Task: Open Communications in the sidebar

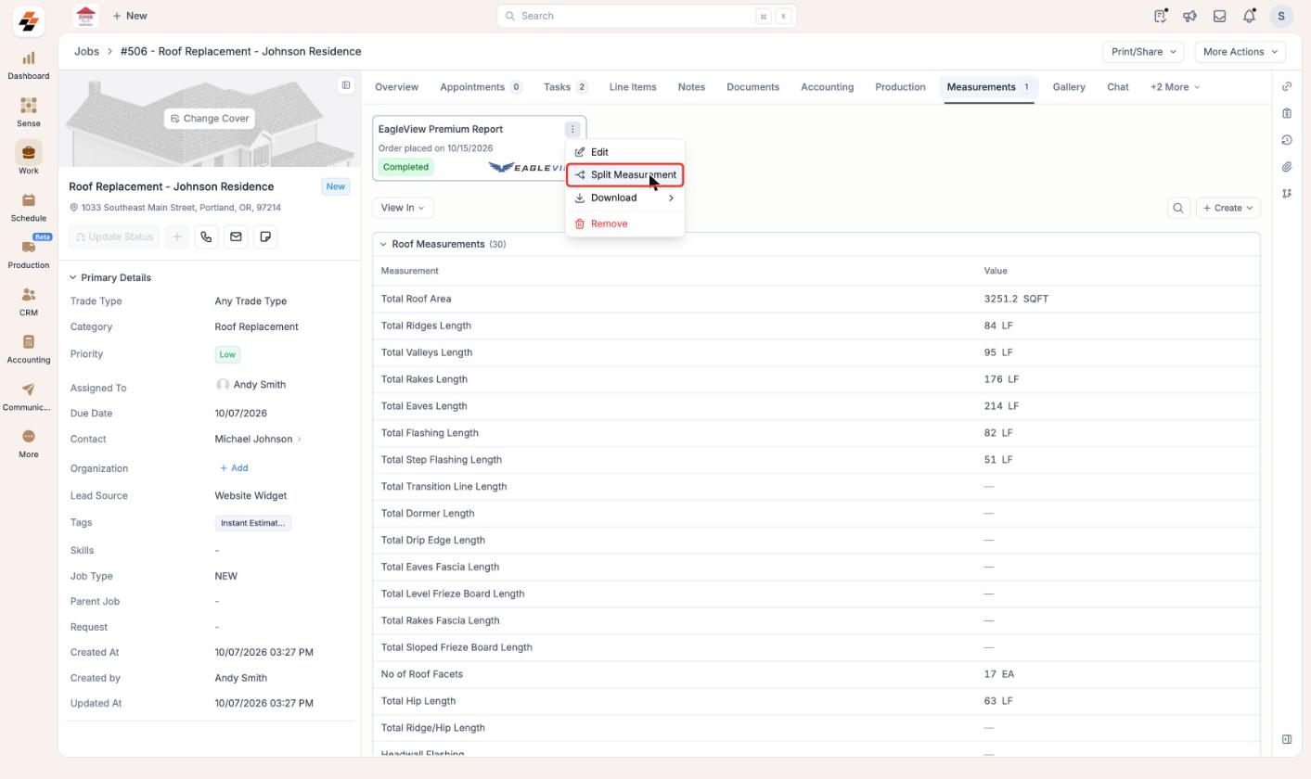Action: pos(28,397)
